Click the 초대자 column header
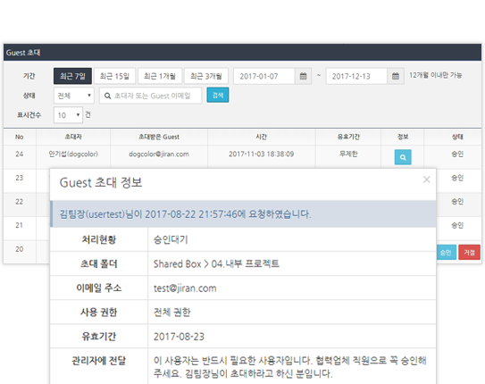485x384 pixels. pos(73,137)
